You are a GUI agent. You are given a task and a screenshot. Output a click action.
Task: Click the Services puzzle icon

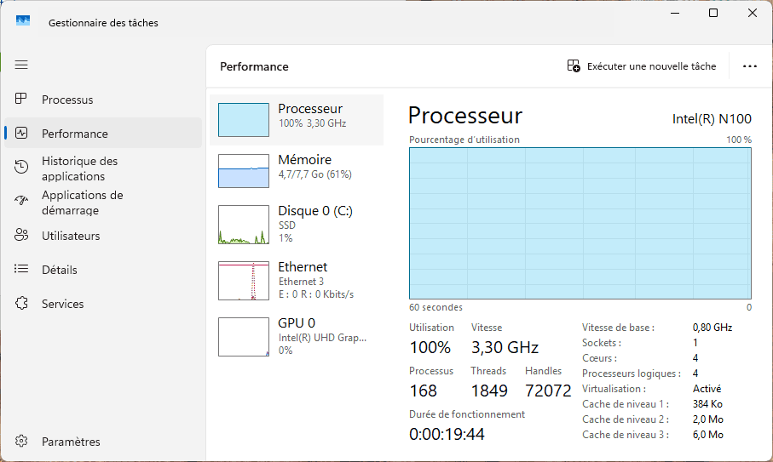pos(21,303)
